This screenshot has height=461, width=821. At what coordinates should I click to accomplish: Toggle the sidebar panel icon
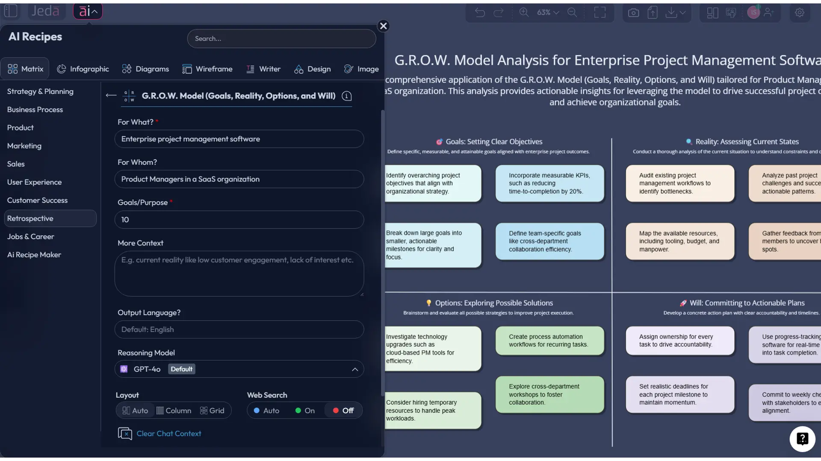click(x=11, y=11)
